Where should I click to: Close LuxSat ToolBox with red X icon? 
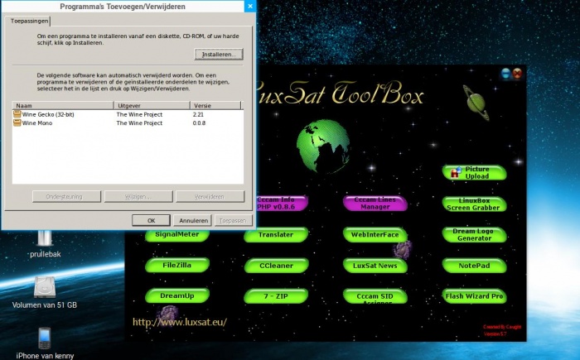coord(517,74)
